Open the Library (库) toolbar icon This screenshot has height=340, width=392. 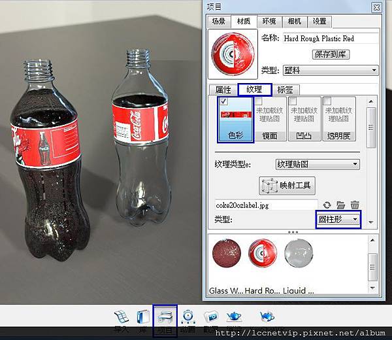pyautogui.click(x=143, y=316)
